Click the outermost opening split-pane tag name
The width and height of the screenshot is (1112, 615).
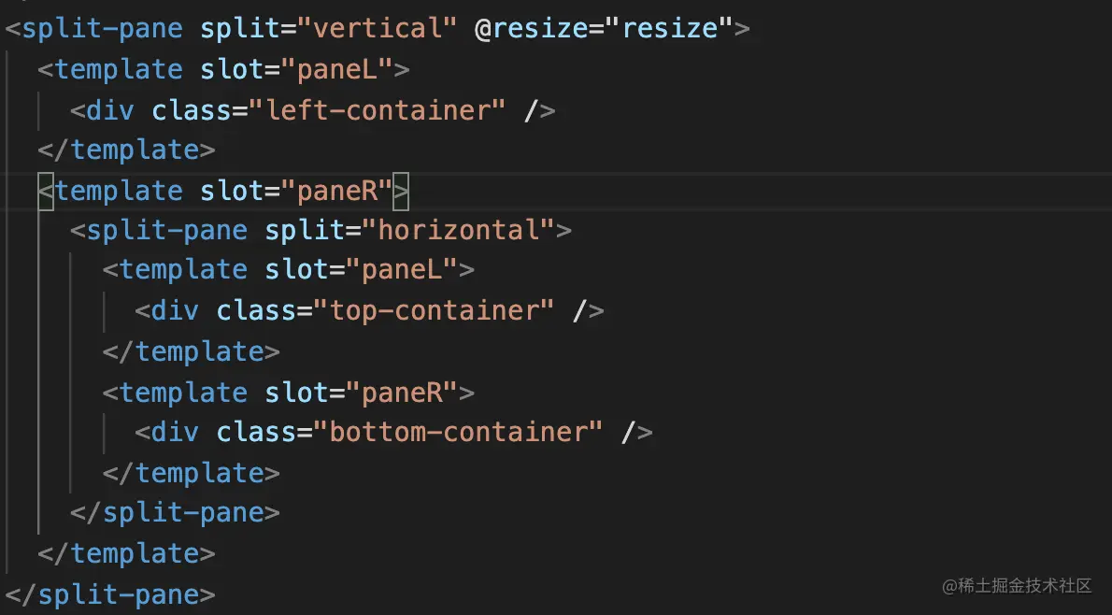[x=102, y=28]
